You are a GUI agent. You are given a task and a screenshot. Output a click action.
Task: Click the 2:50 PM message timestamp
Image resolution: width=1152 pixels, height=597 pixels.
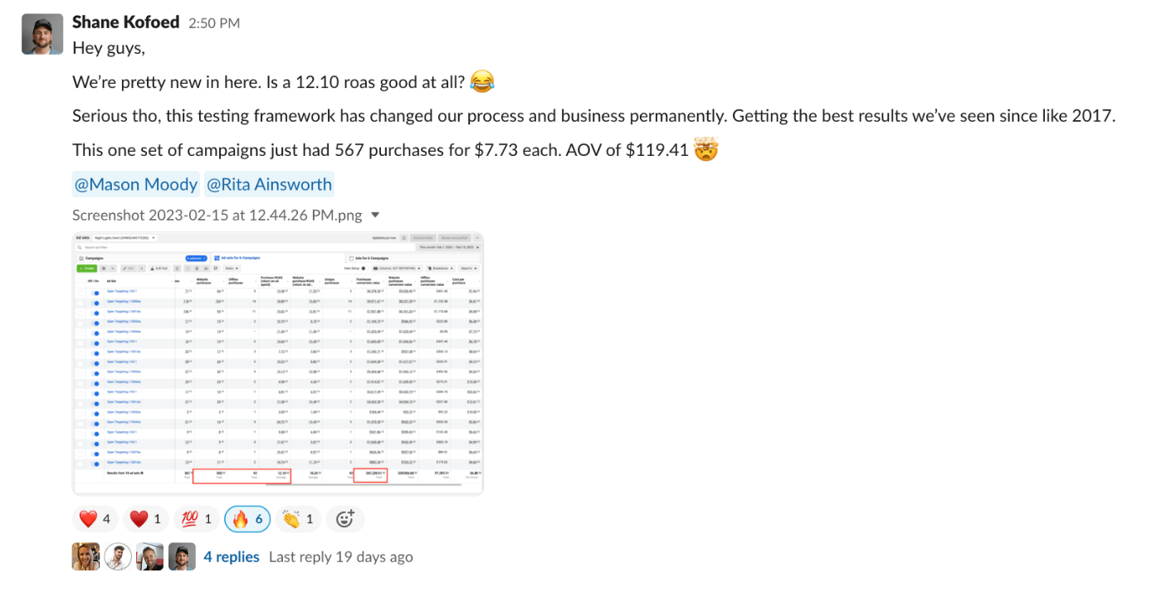[214, 23]
